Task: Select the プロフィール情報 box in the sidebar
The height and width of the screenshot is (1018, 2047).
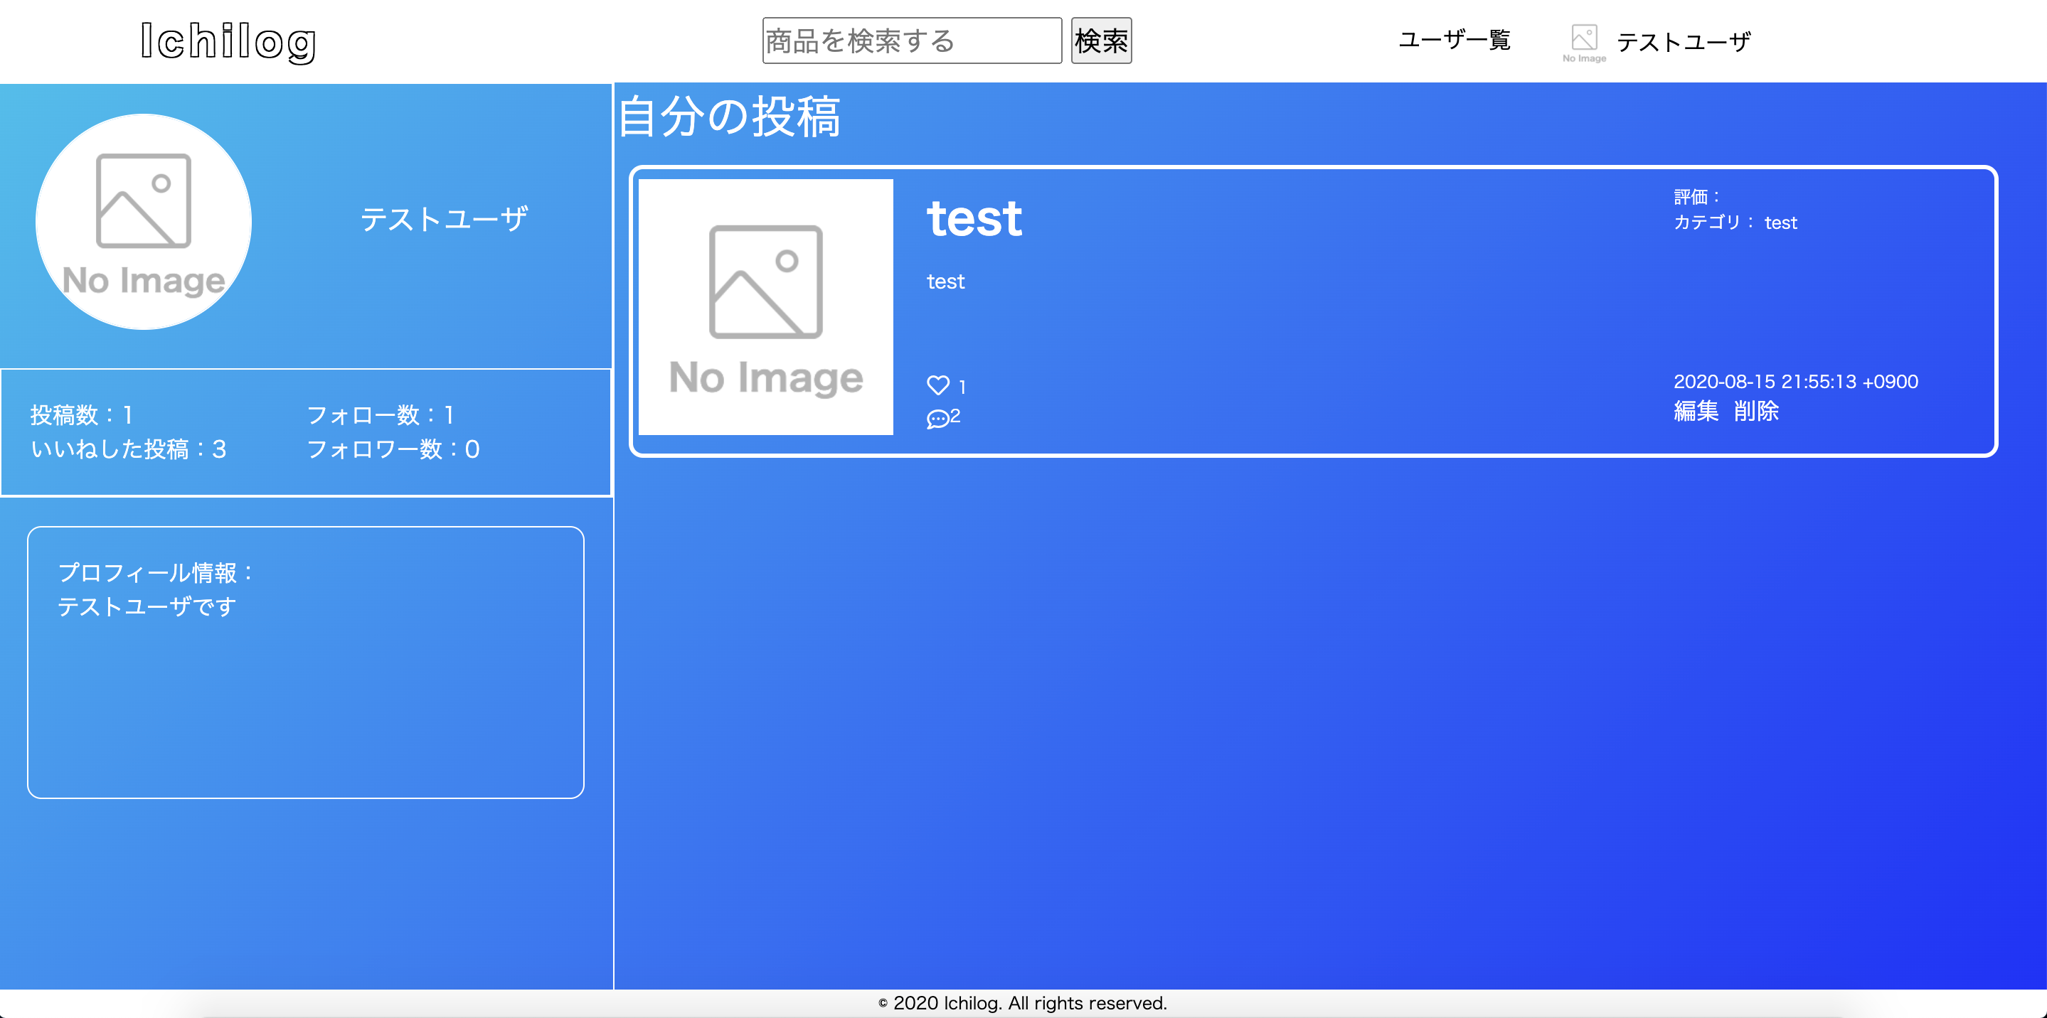Action: tap(304, 660)
